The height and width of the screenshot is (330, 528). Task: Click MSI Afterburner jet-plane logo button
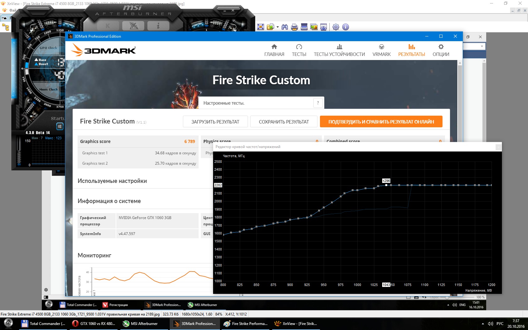click(x=133, y=26)
